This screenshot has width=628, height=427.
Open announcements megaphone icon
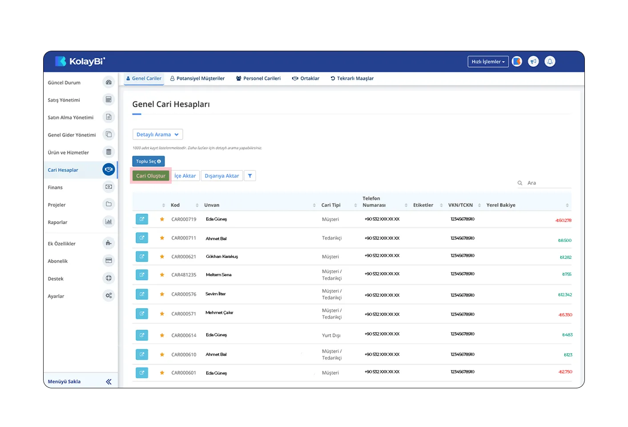533,61
